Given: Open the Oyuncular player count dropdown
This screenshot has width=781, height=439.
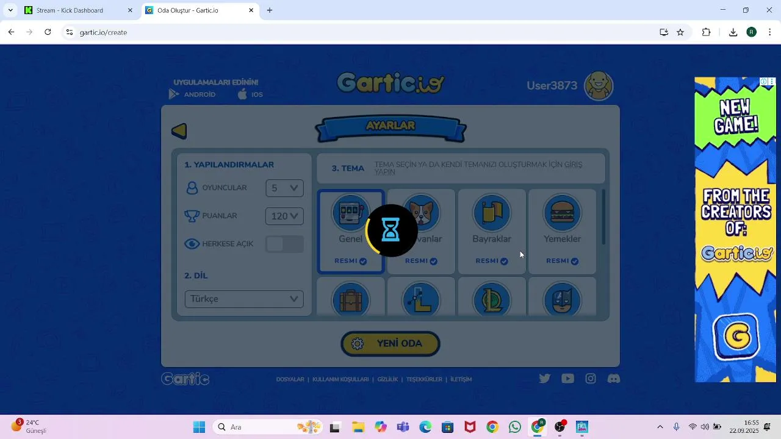Looking at the screenshot, I should point(284,188).
